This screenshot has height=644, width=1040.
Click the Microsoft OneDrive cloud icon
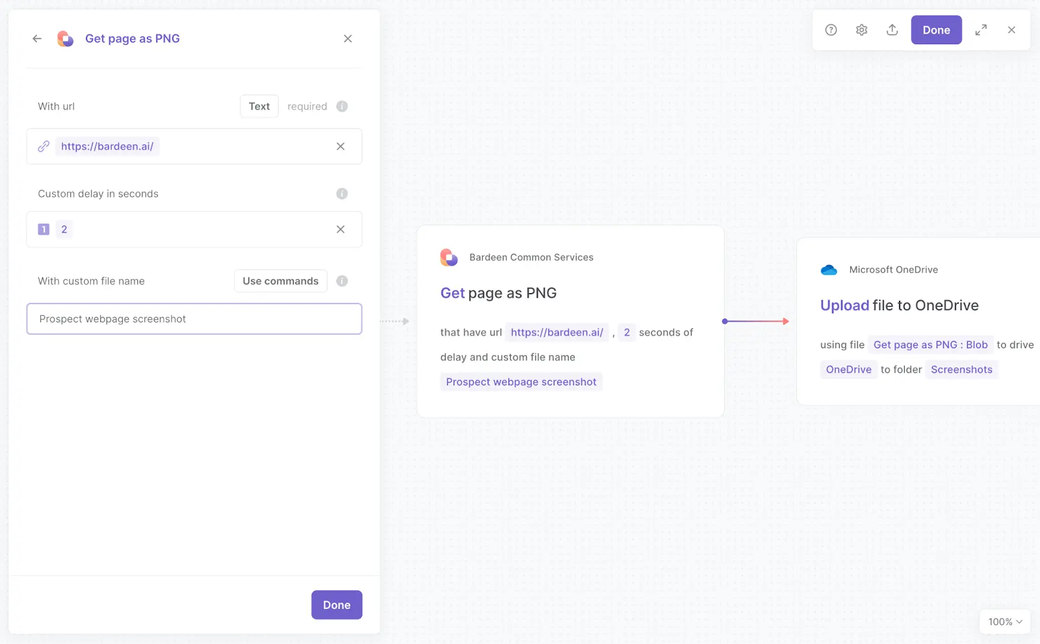829,270
